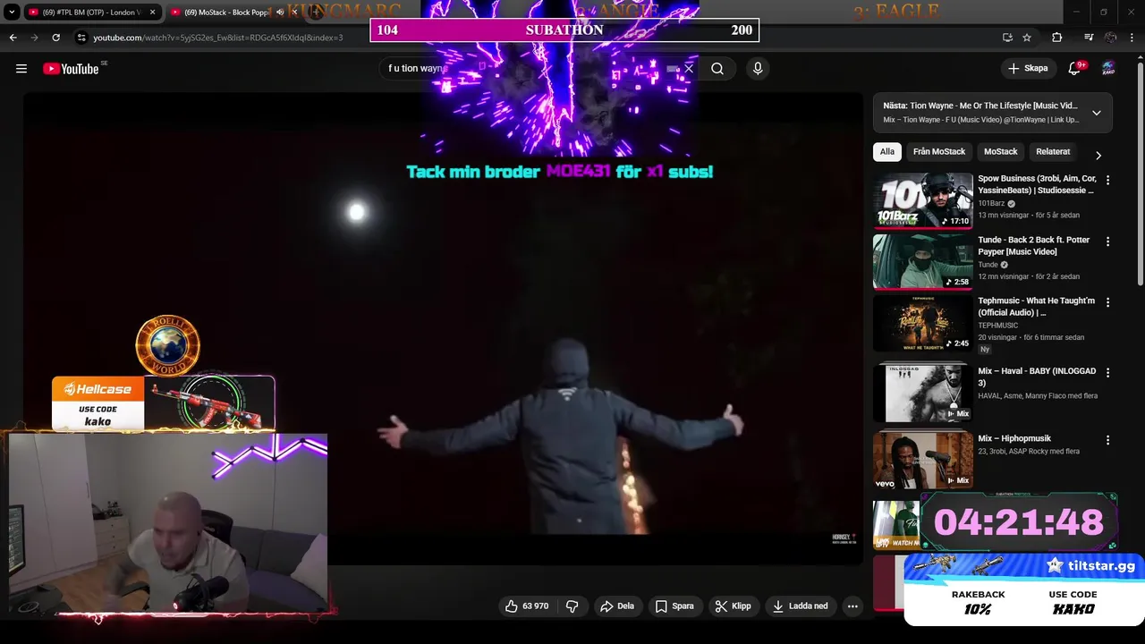Open Tunde - Back 2 Back thumbnail
Screen dimensions: 1145x644
[x=922, y=262]
